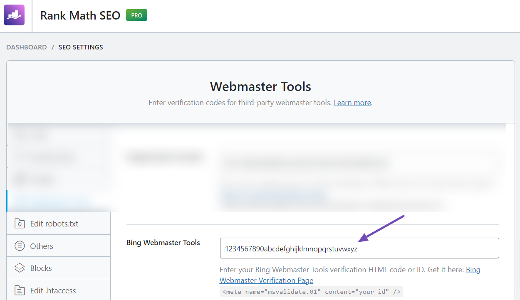Click the Edit .htaccess document icon
This screenshot has height=300, width=520.
[x=20, y=290]
